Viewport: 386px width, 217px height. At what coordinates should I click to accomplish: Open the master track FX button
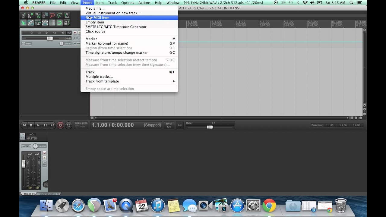[23, 138]
